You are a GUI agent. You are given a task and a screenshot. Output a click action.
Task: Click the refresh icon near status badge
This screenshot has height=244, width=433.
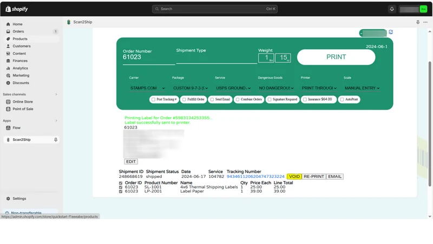coord(391,32)
